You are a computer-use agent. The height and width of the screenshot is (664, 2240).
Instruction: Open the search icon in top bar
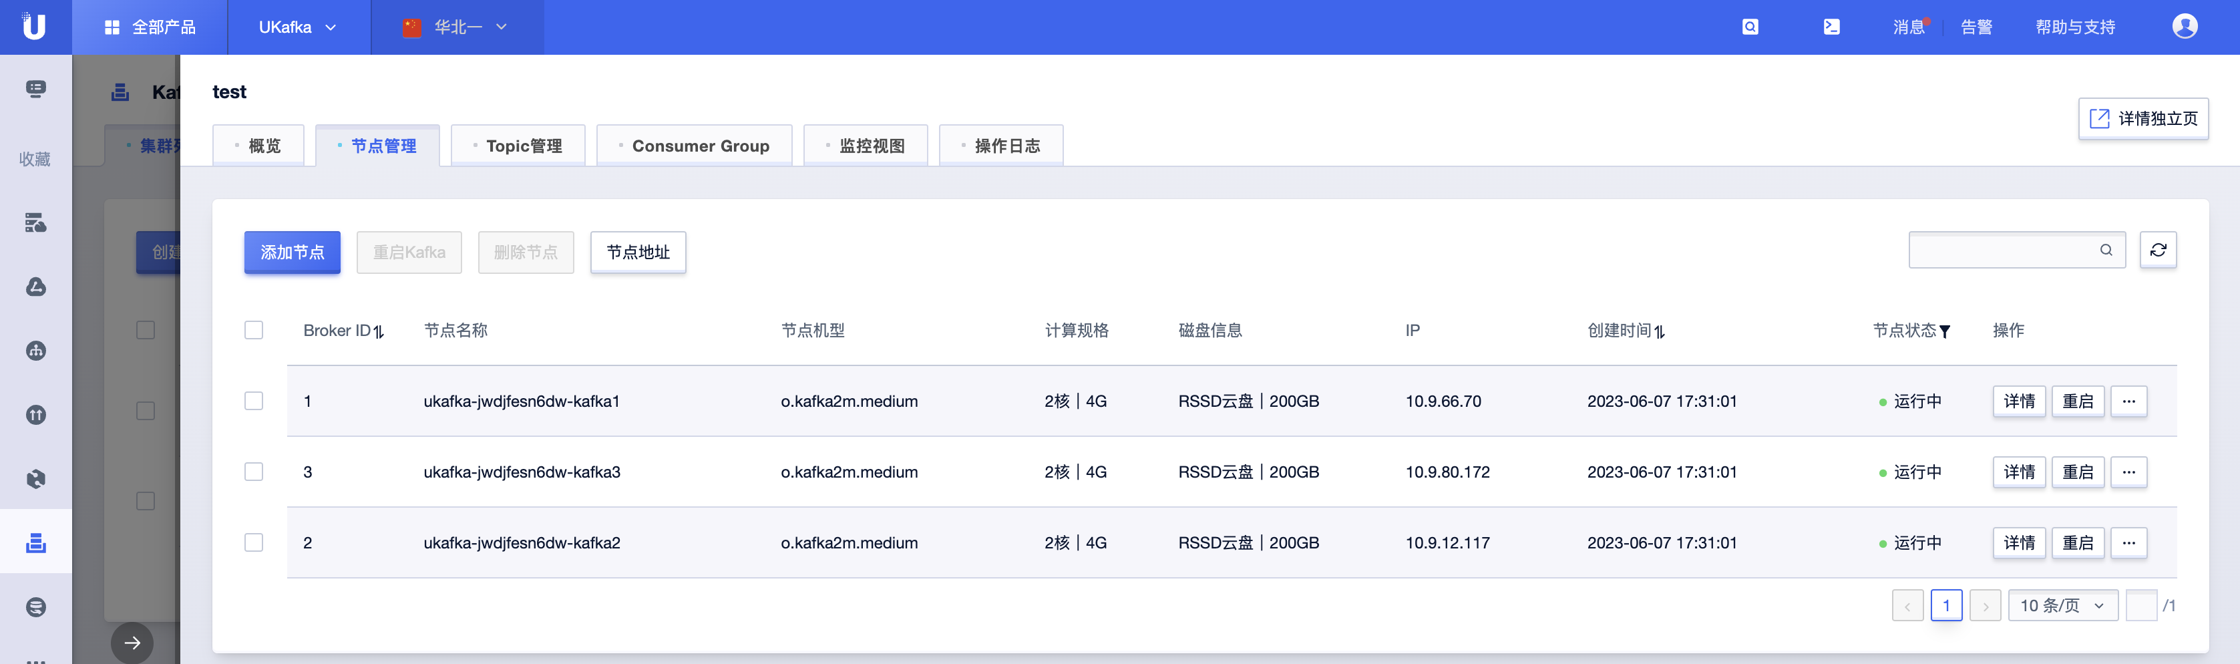(1750, 27)
